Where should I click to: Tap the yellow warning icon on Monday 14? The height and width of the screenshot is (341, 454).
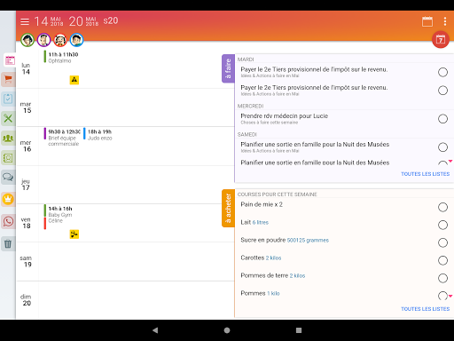[x=74, y=80]
